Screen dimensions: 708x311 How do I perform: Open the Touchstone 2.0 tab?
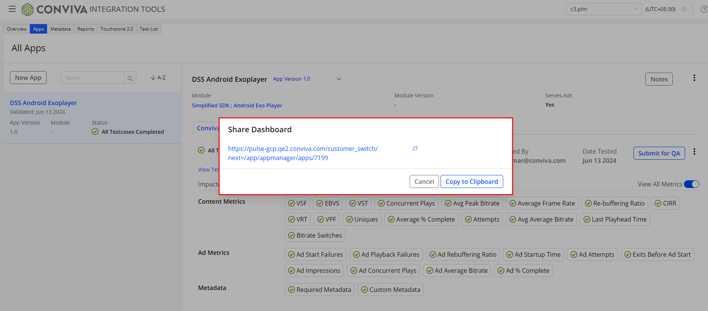(117, 29)
